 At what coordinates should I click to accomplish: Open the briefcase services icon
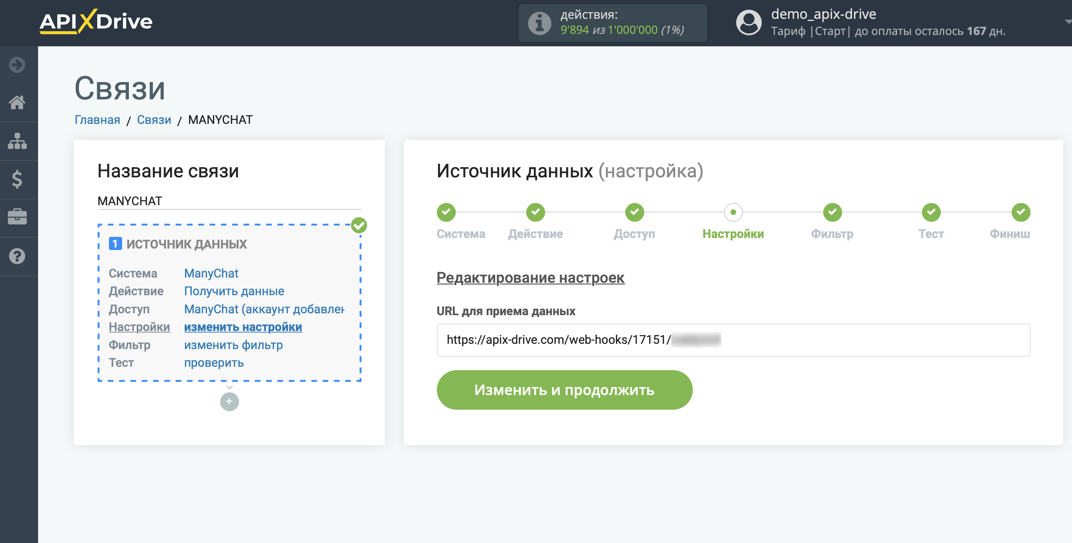pos(17,217)
